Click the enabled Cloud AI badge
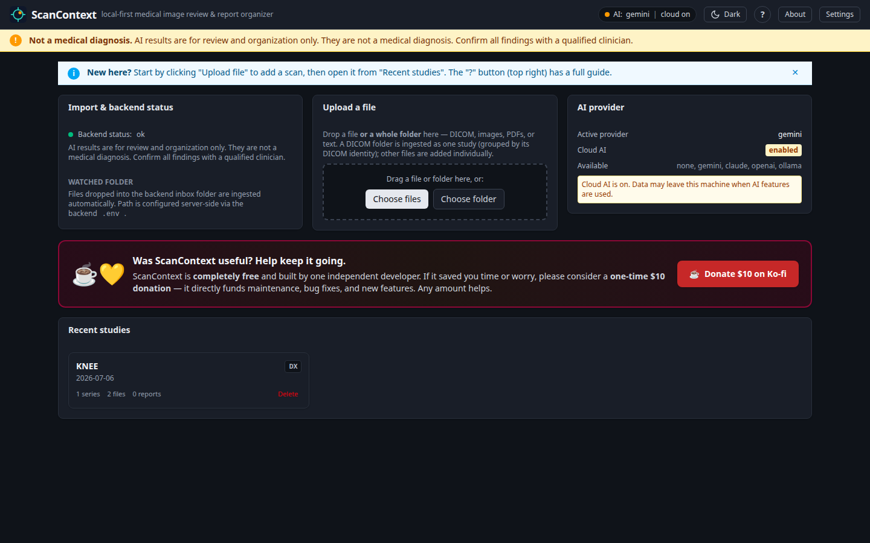This screenshot has height=543, width=870. (x=784, y=150)
